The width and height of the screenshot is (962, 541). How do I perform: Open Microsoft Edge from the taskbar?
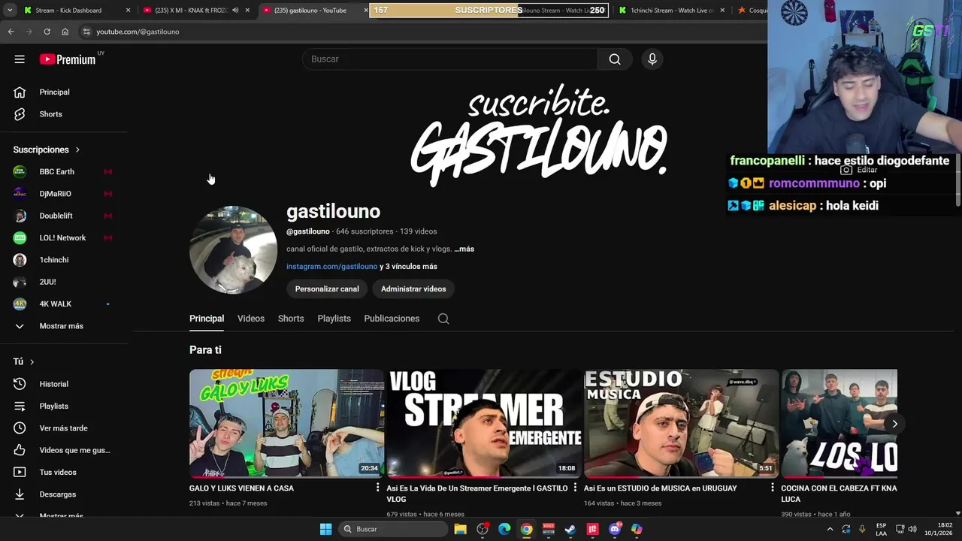coord(504,529)
